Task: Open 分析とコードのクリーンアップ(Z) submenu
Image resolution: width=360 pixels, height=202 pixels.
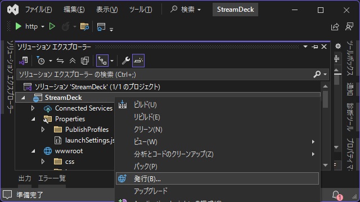Action: click(x=217, y=154)
